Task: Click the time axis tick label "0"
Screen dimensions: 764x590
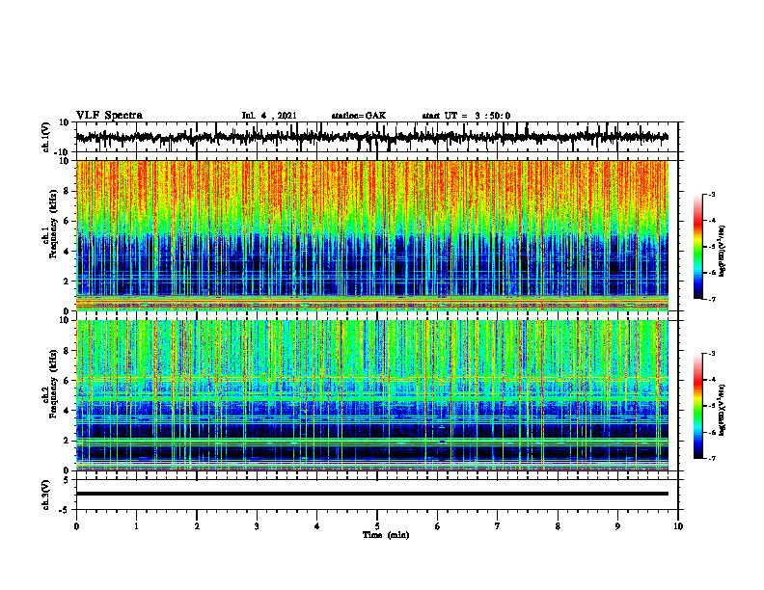Action: click(76, 526)
